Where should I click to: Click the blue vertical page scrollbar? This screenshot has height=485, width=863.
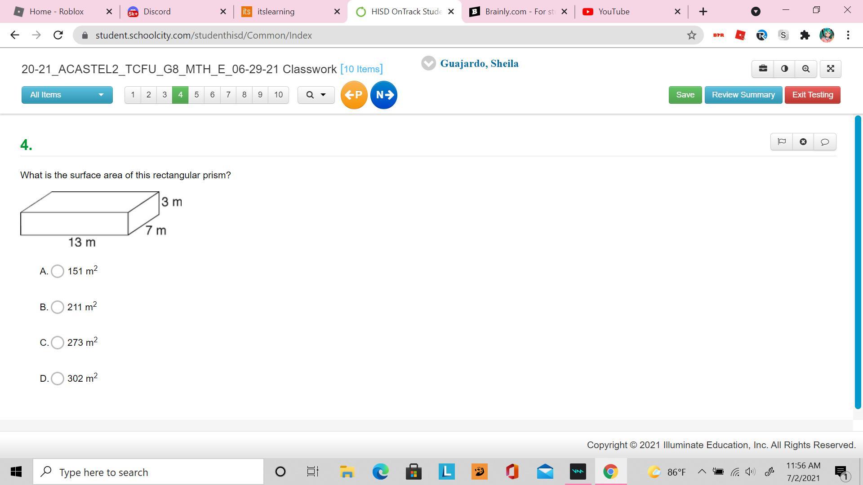(858, 262)
